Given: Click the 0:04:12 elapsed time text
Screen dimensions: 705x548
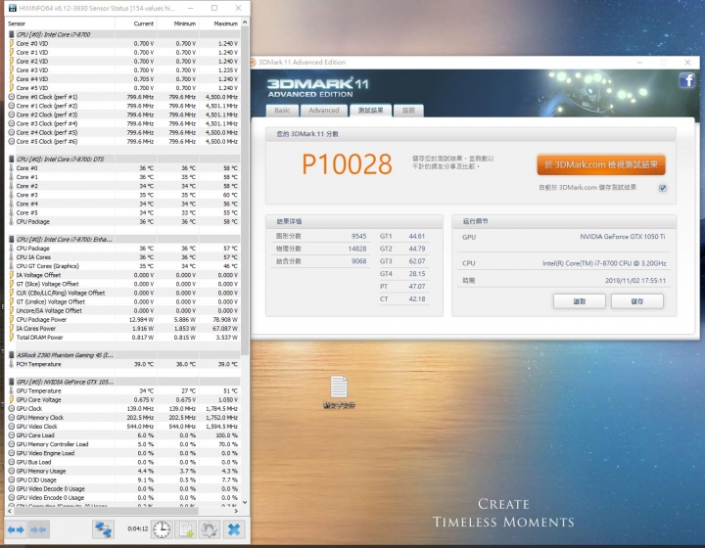Looking at the screenshot, I should click(x=137, y=528).
